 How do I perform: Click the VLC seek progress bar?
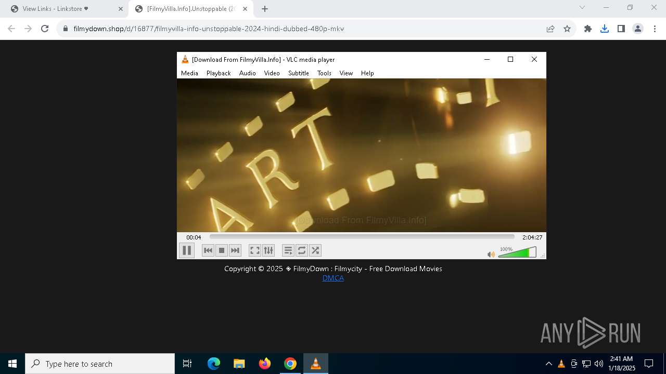[362, 237]
